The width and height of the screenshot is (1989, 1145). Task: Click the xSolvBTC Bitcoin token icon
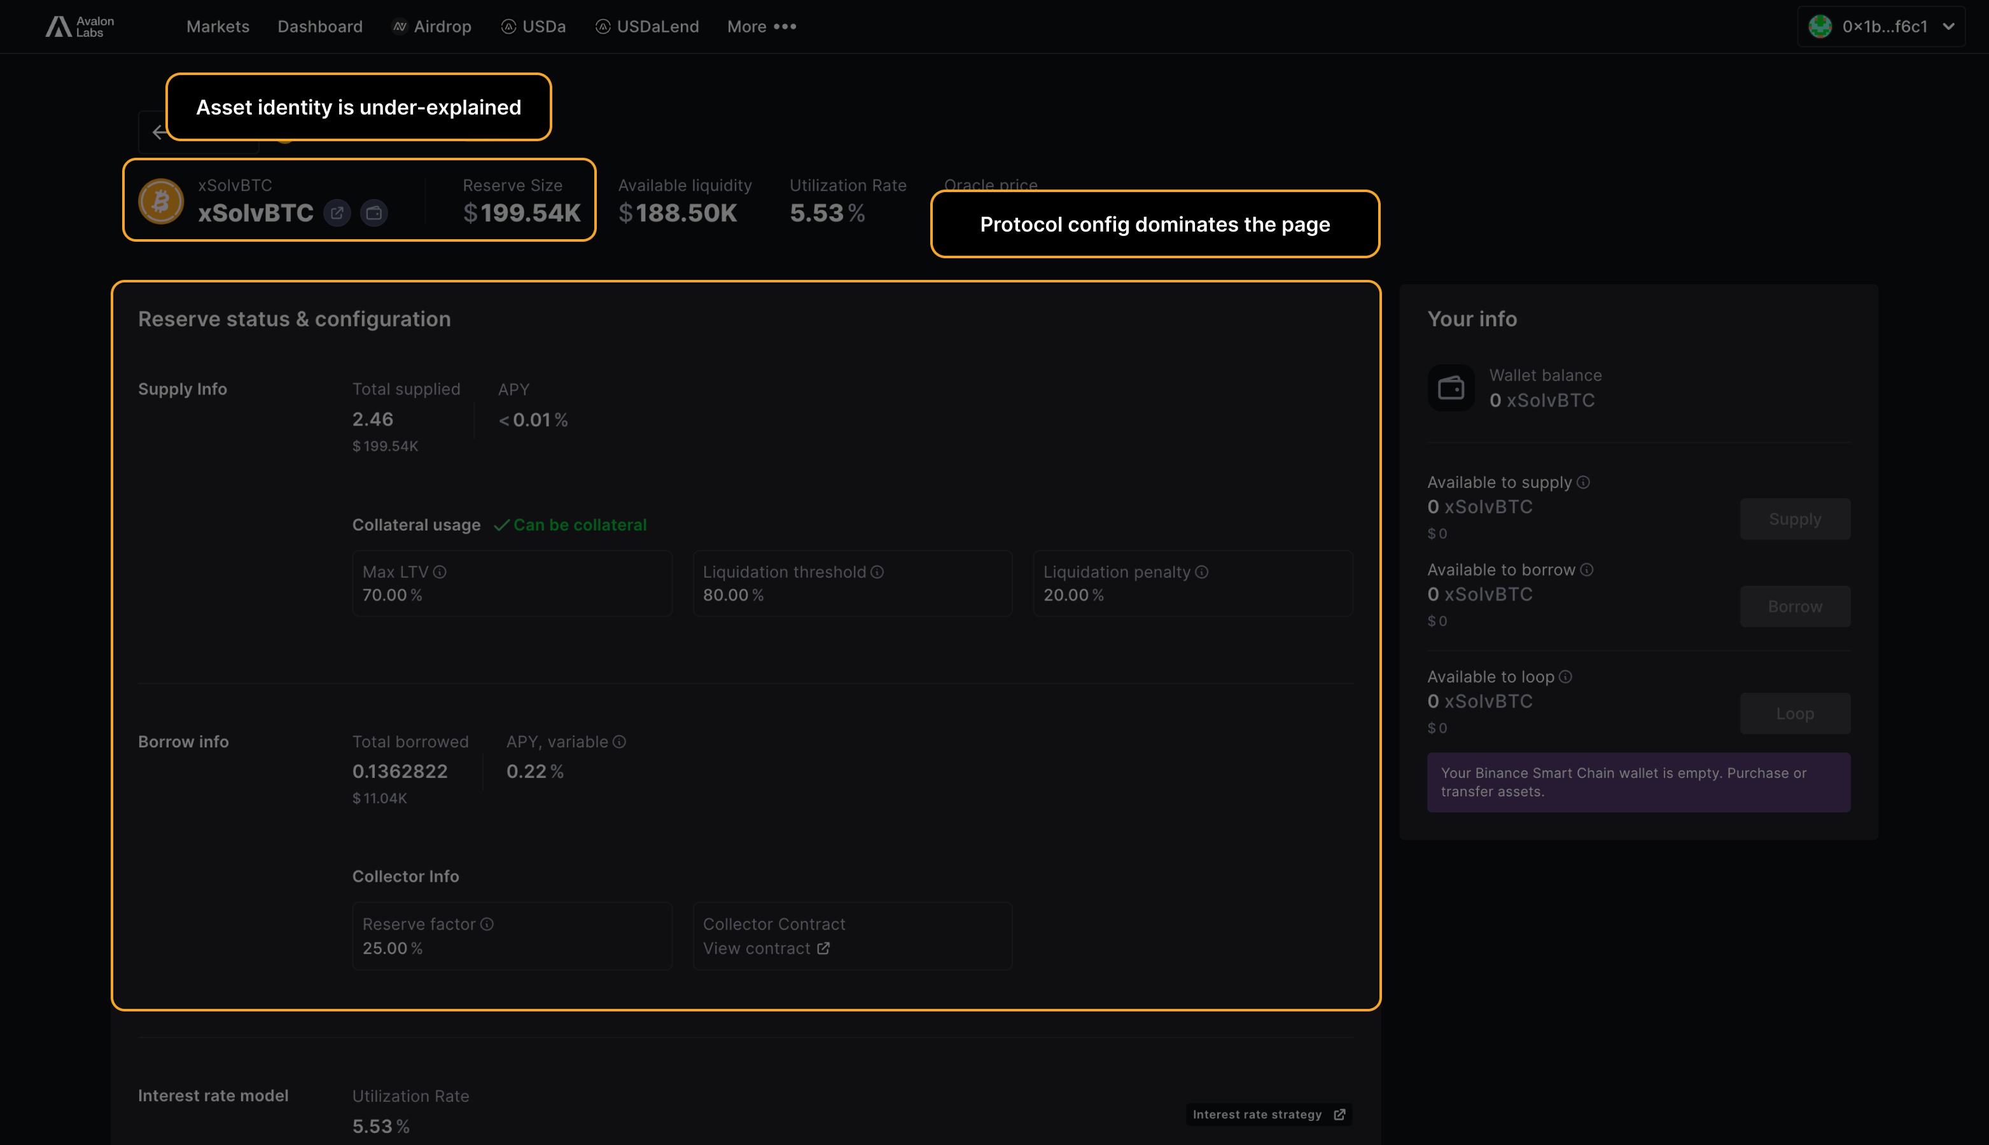pyautogui.click(x=161, y=201)
